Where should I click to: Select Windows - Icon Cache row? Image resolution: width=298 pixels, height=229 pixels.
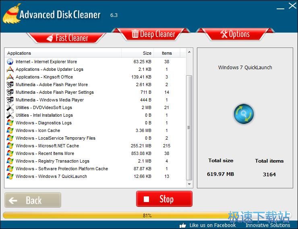[x=95, y=130]
